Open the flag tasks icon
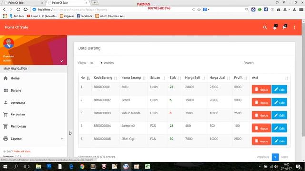This screenshot has height=171, width=305. point(285,28)
